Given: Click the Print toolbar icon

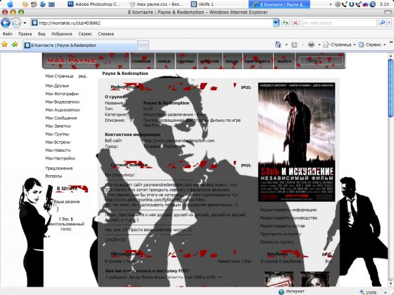Looking at the screenshot, I should 311,45.
